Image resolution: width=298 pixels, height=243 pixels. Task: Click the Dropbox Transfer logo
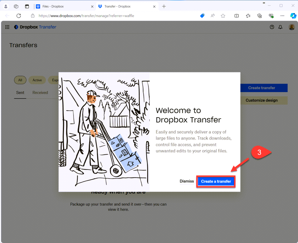[35, 27]
